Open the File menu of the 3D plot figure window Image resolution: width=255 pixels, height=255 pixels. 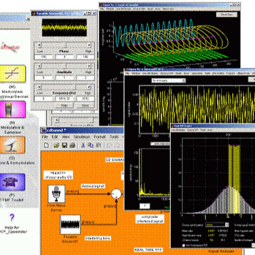click(102, 9)
